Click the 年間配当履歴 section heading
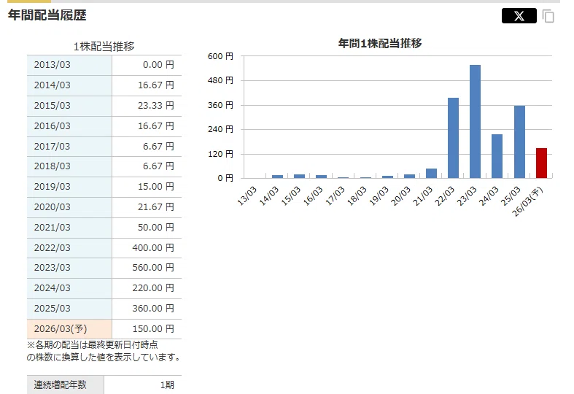This screenshot has width=574, height=394. (x=47, y=15)
